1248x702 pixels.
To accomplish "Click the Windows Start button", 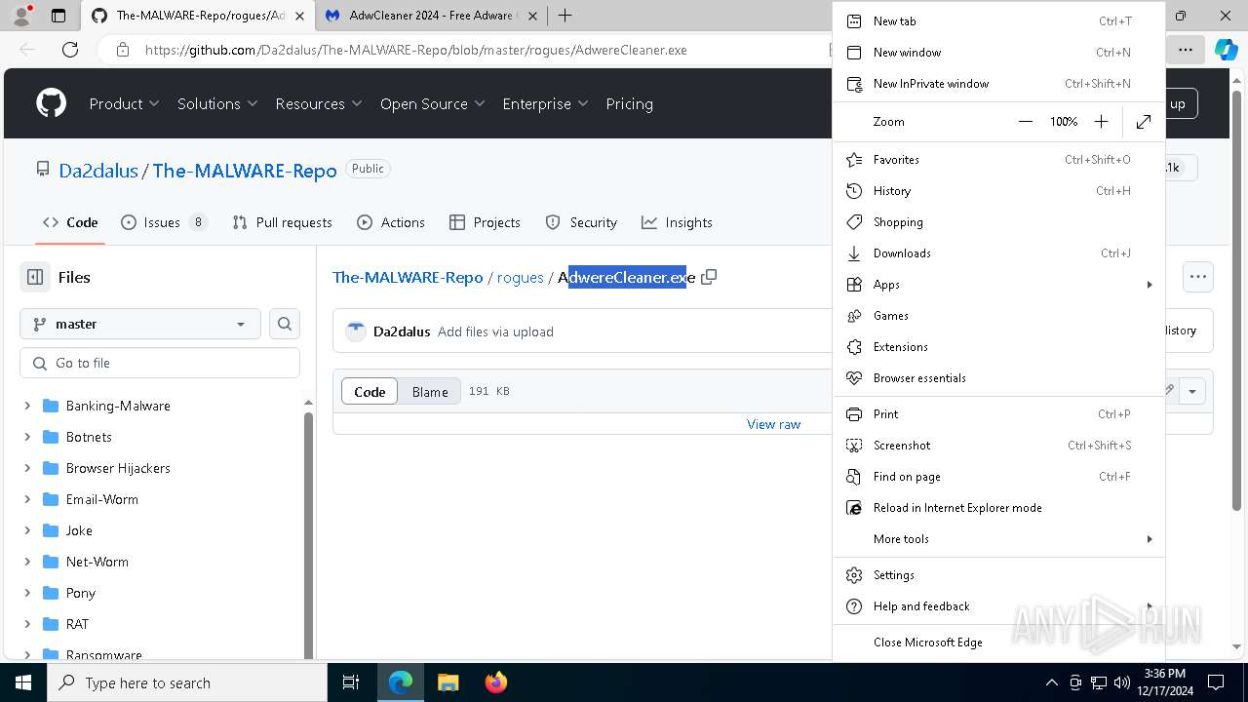I will click(23, 682).
